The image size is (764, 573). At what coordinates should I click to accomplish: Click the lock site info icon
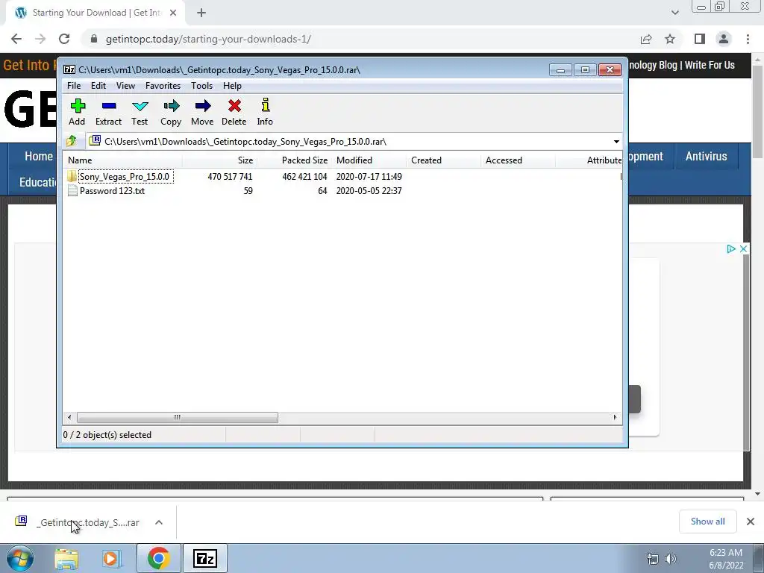pyautogui.click(x=94, y=39)
